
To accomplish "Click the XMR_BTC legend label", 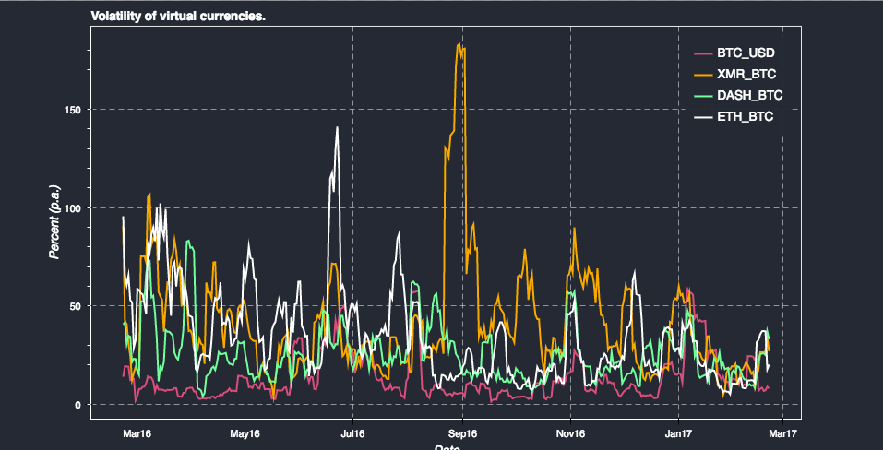I will (746, 75).
